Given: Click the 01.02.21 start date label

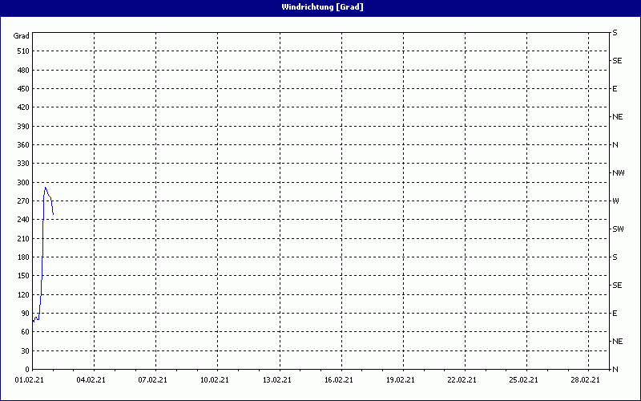Looking at the screenshot, I should 29,380.
